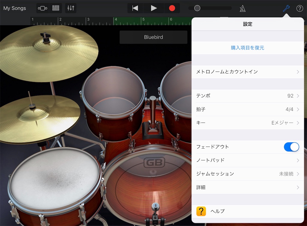The width and height of the screenshot is (307, 226).
Task: Click the tempo value 92
Action: (x=290, y=96)
